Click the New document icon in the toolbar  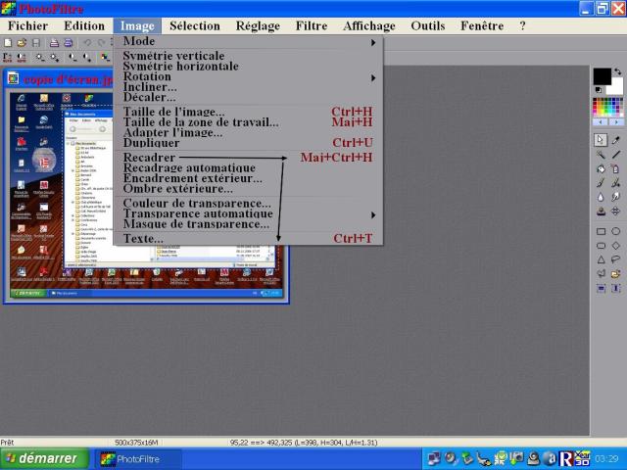click(8, 42)
